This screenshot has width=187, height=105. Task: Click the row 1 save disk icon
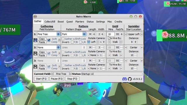coord(35,40)
